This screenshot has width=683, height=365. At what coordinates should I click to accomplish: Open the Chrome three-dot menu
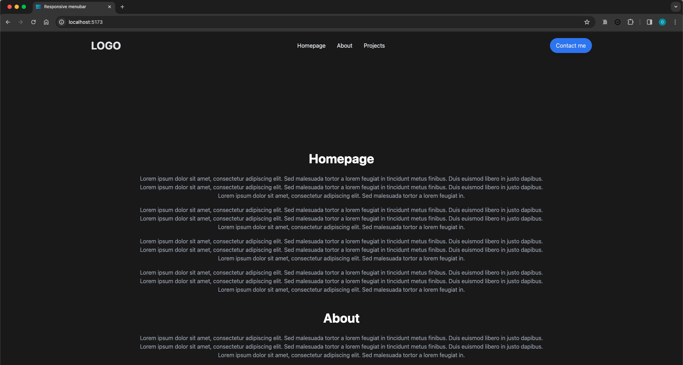(675, 22)
